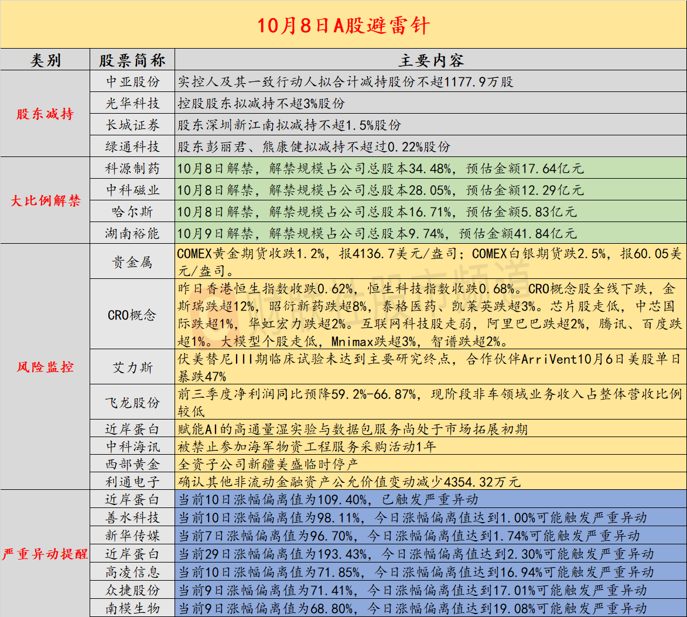This screenshot has height=617, width=687.
Task: Click the row text with 偏离值为193.43%
Action: point(415,554)
